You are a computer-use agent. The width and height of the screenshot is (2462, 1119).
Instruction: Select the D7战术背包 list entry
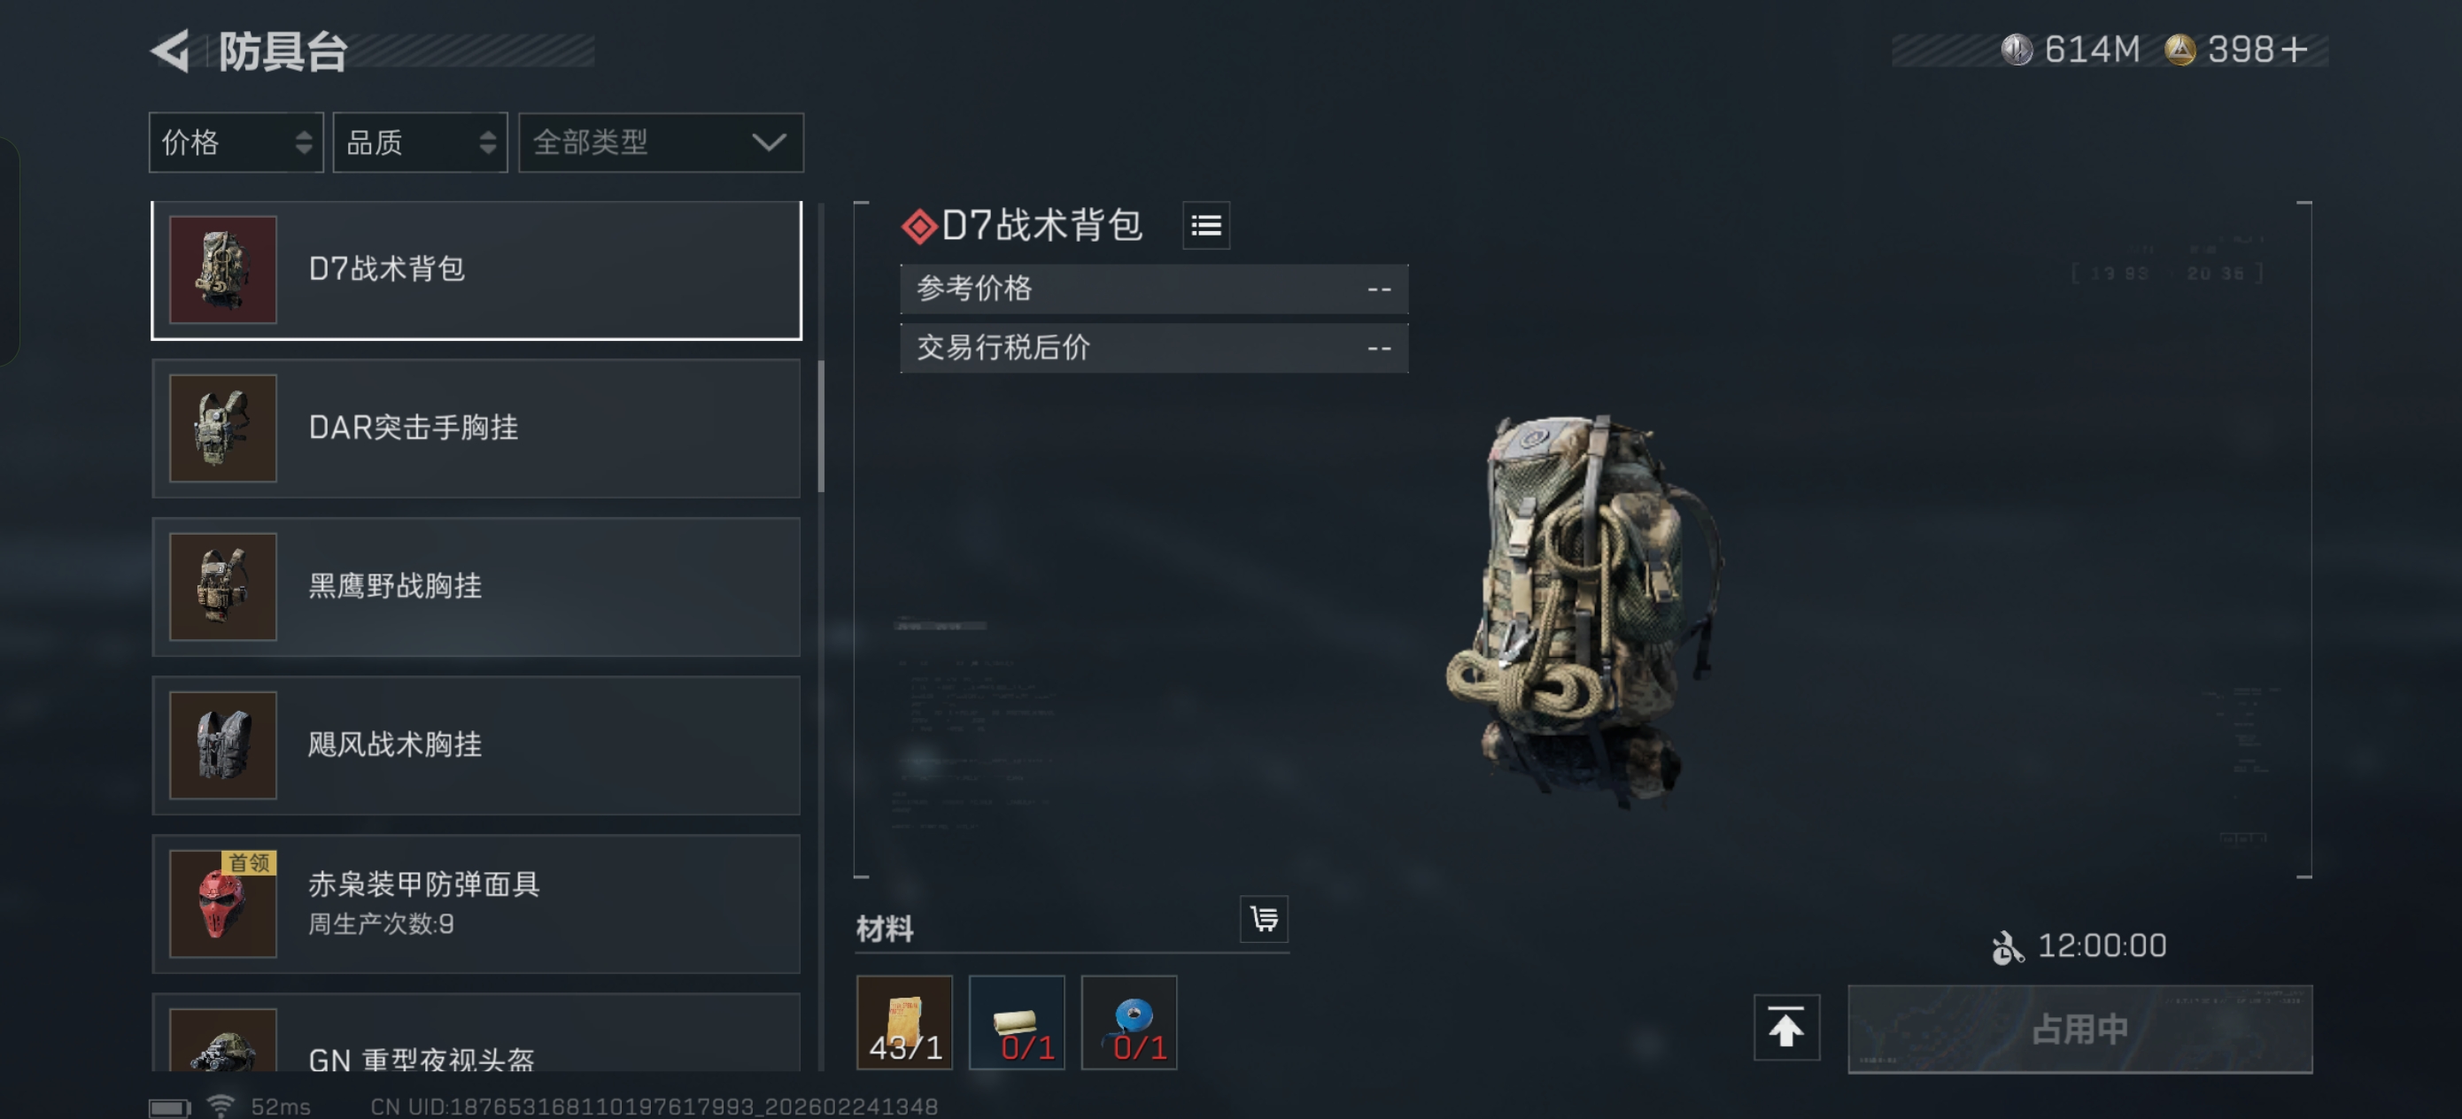[476, 269]
